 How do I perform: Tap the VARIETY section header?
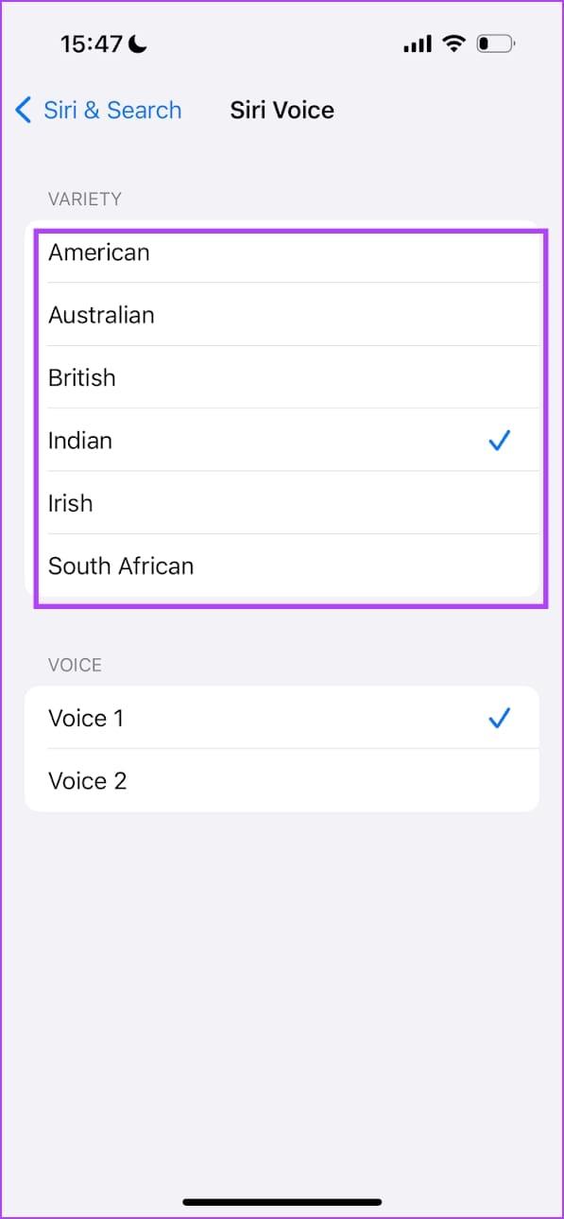[x=85, y=199]
